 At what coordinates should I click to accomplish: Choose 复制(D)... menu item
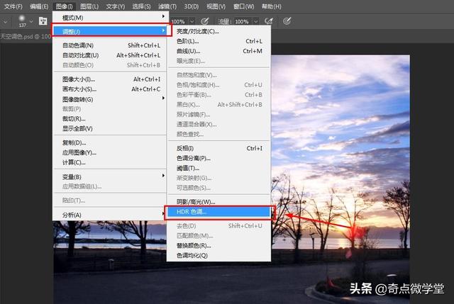coord(109,142)
